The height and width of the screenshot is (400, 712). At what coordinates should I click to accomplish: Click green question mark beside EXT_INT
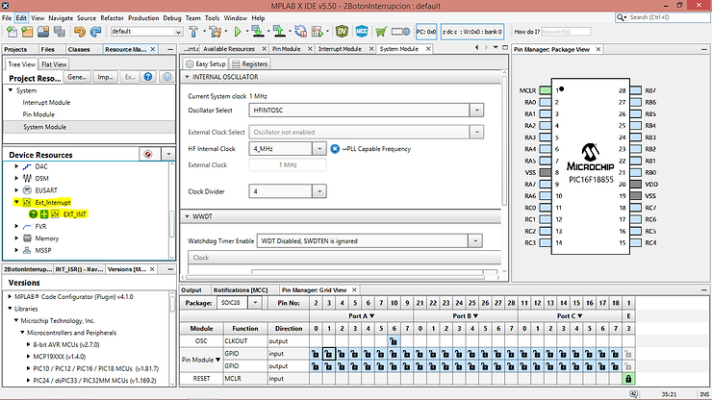pos(33,214)
